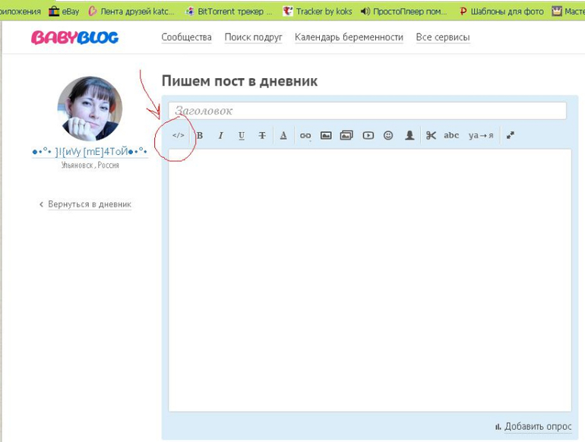
Task: Open the BitTorrent трекер bookmark
Action: (x=229, y=11)
